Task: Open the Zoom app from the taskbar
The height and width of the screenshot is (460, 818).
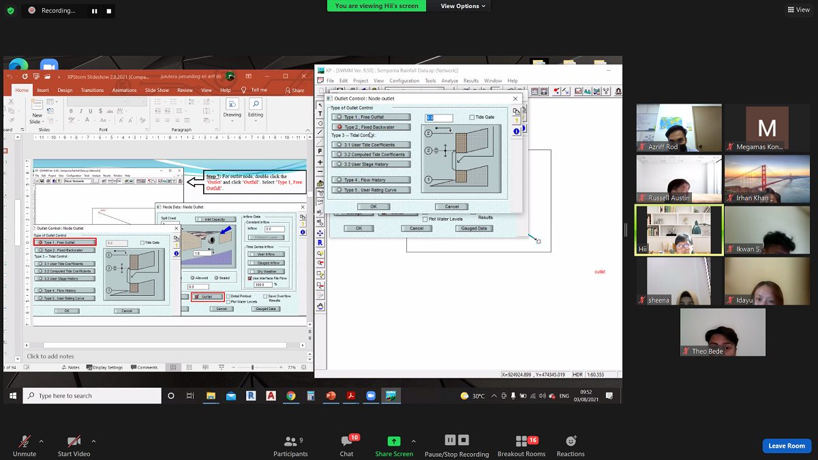Action: [x=371, y=396]
